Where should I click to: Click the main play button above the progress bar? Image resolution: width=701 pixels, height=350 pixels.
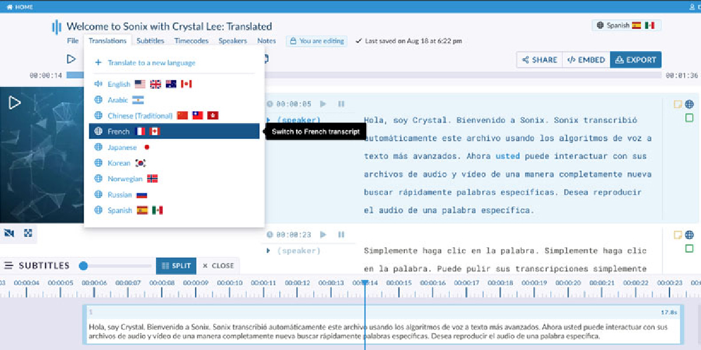click(x=71, y=59)
